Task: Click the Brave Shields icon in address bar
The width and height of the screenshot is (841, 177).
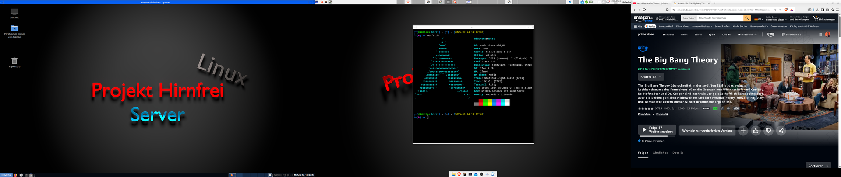Action: pos(786,10)
